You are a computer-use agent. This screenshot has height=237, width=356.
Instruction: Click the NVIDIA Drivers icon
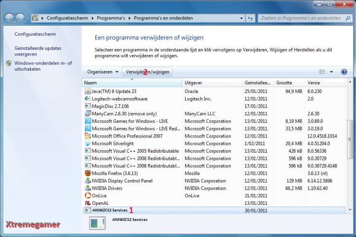click(x=88, y=188)
